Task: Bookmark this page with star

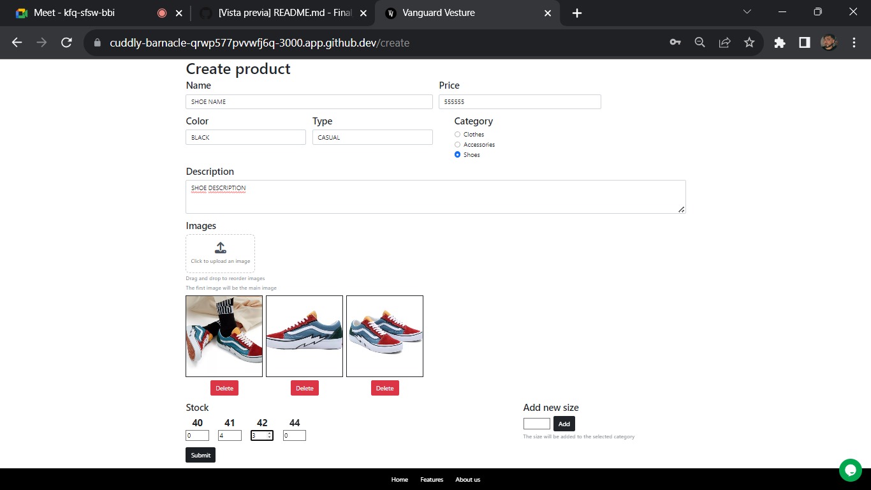Action: (749, 43)
